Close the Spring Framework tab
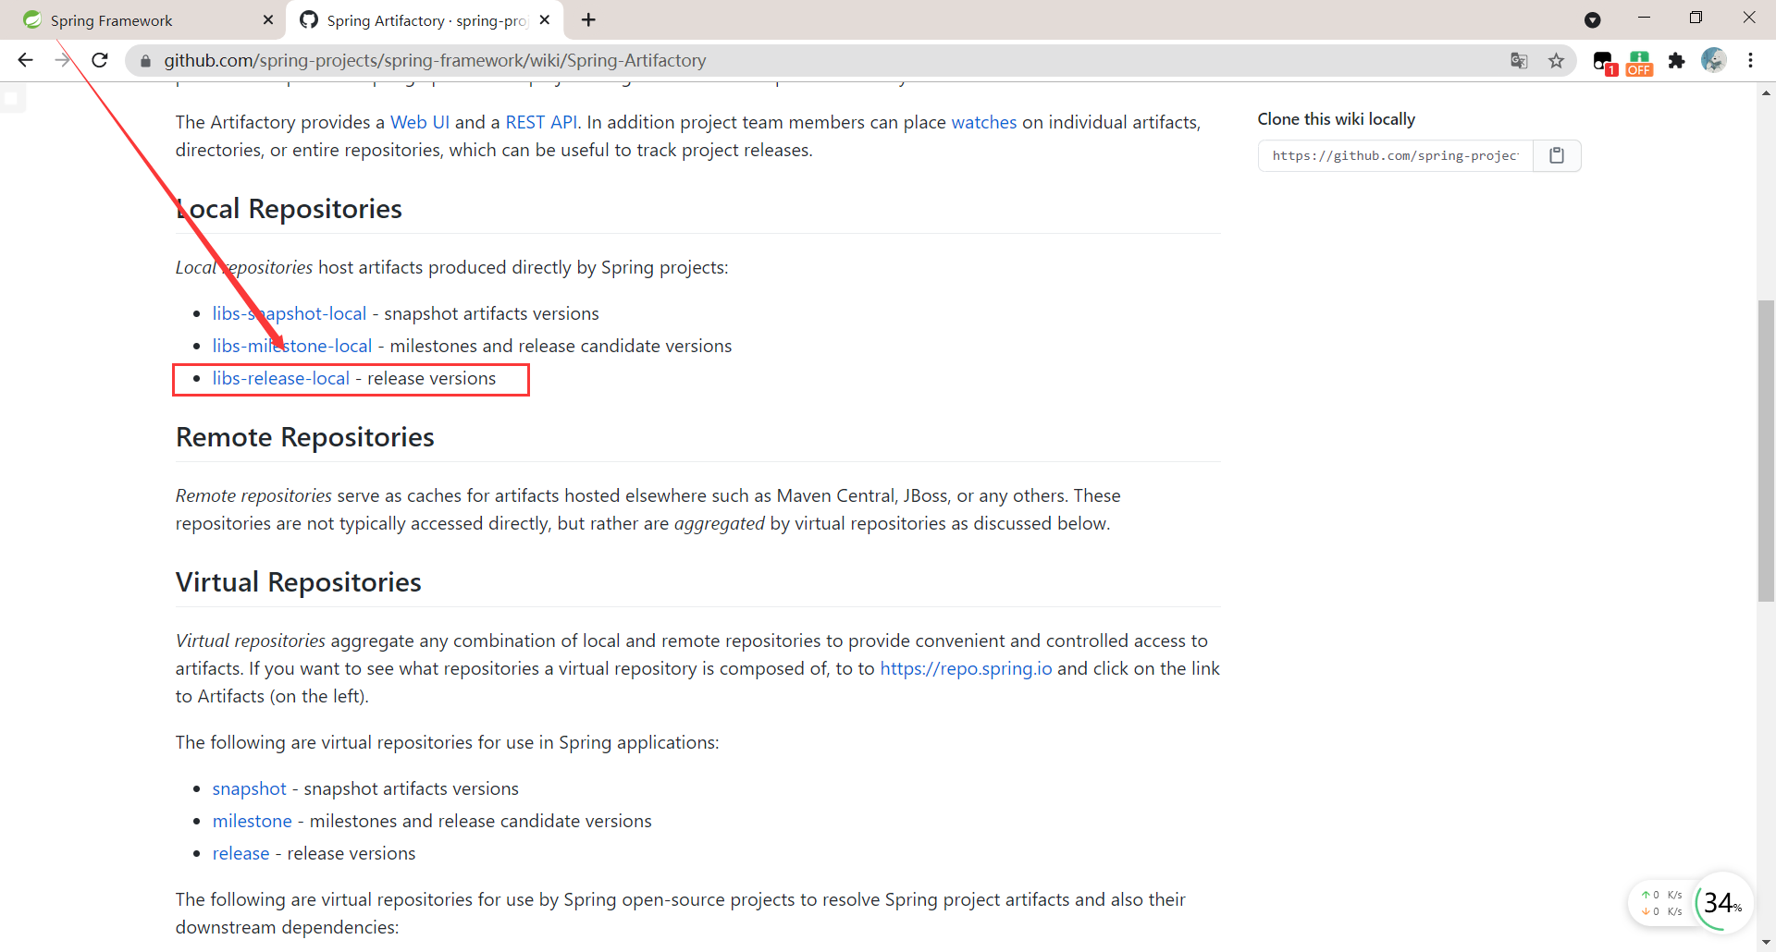This screenshot has width=1776, height=952. point(268,19)
